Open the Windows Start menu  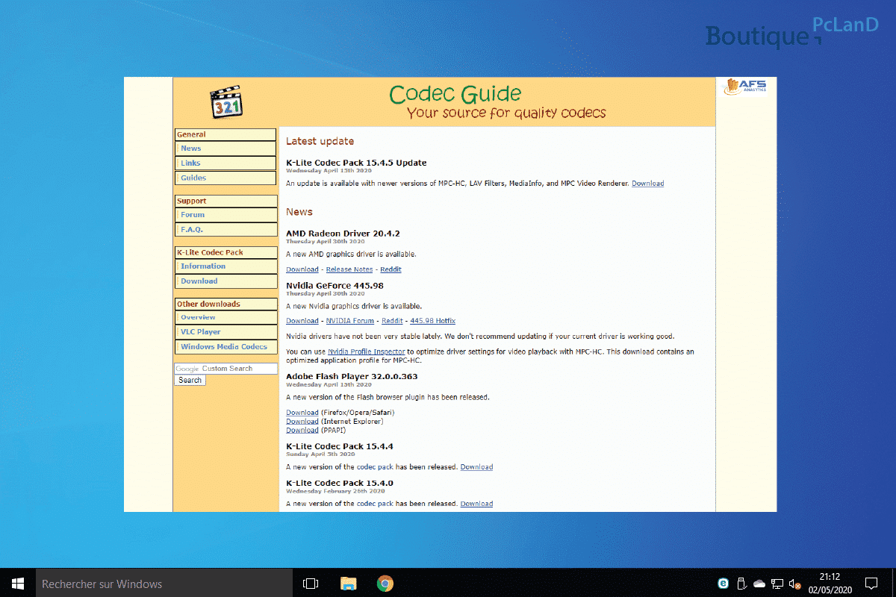(16, 584)
